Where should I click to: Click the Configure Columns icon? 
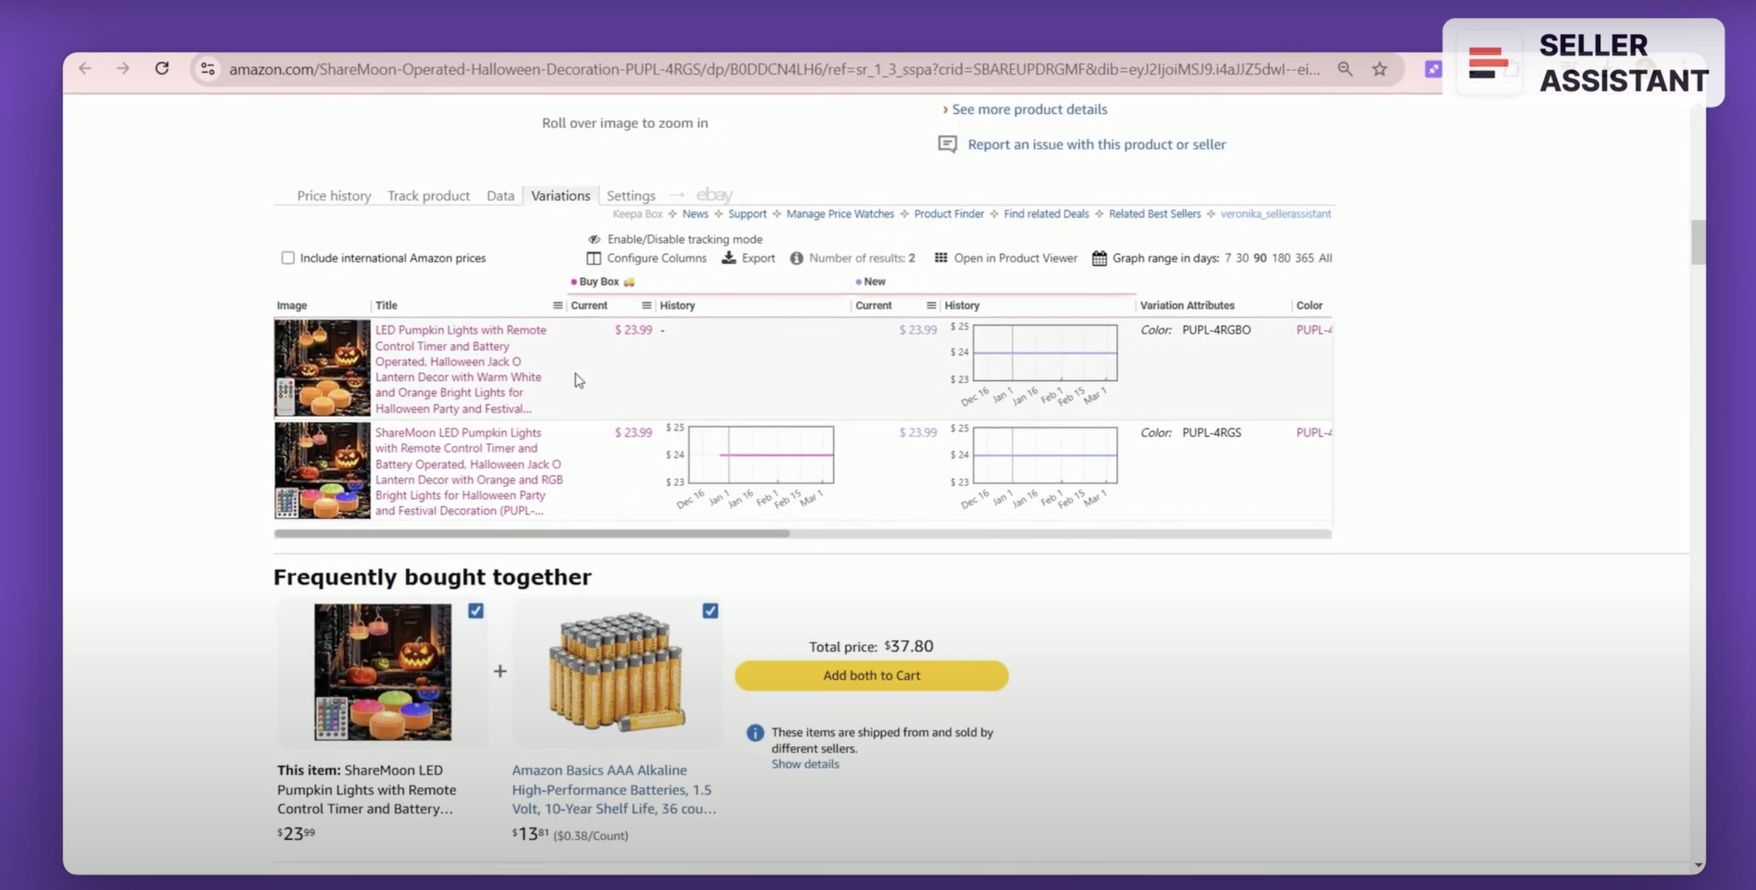click(x=594, y=259)
